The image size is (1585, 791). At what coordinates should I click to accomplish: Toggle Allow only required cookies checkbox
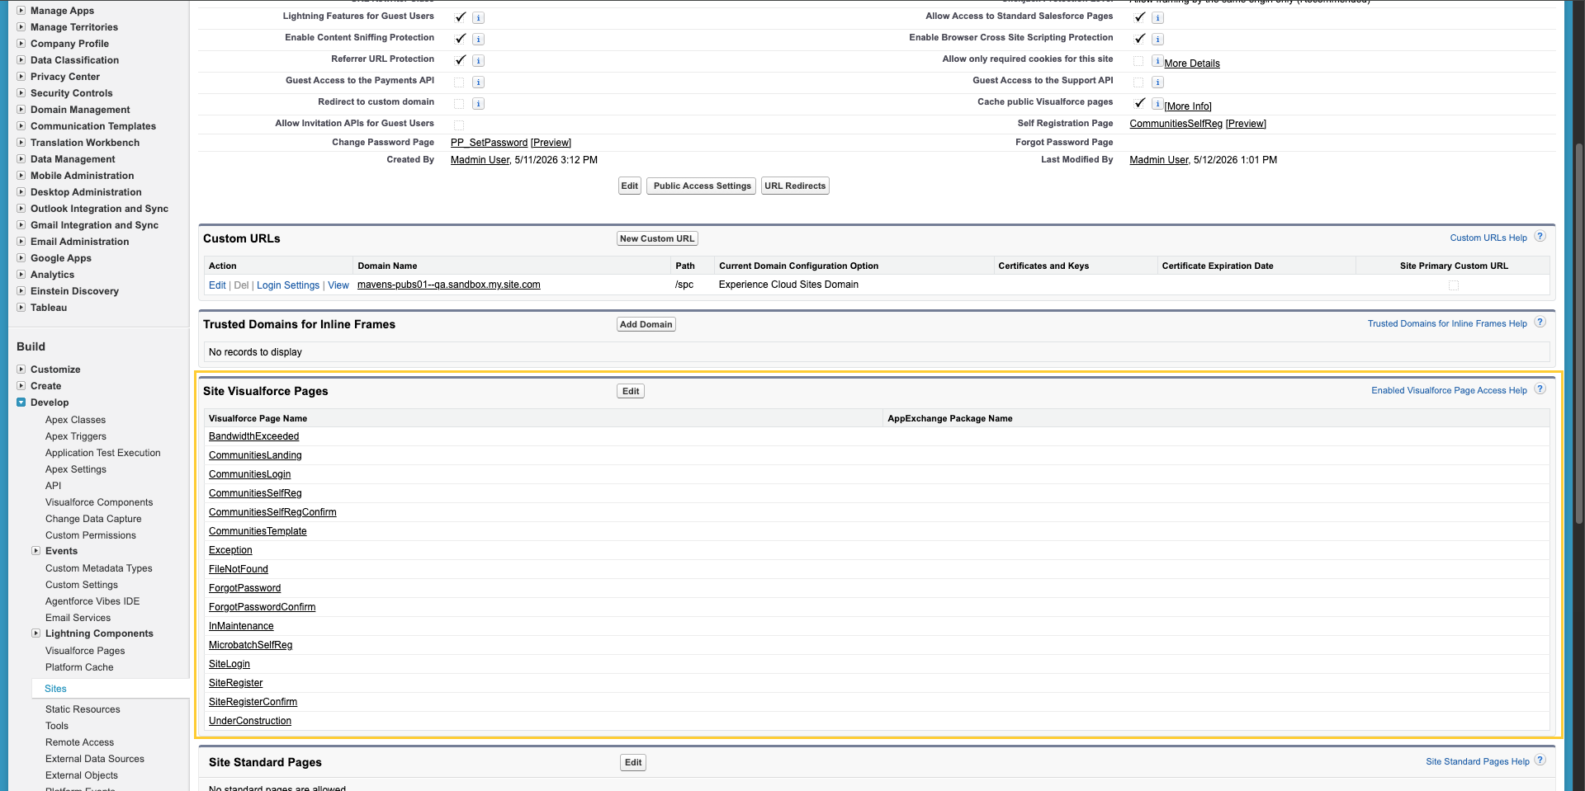coord(1138,60)
